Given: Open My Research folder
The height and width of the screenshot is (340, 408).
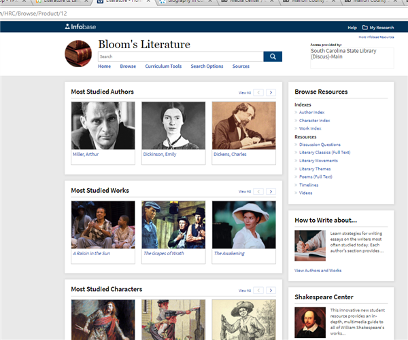Looking at the screenshot, I should click(378, 28).
